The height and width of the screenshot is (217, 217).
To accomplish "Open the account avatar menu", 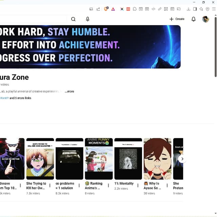I will coord(205,19).
